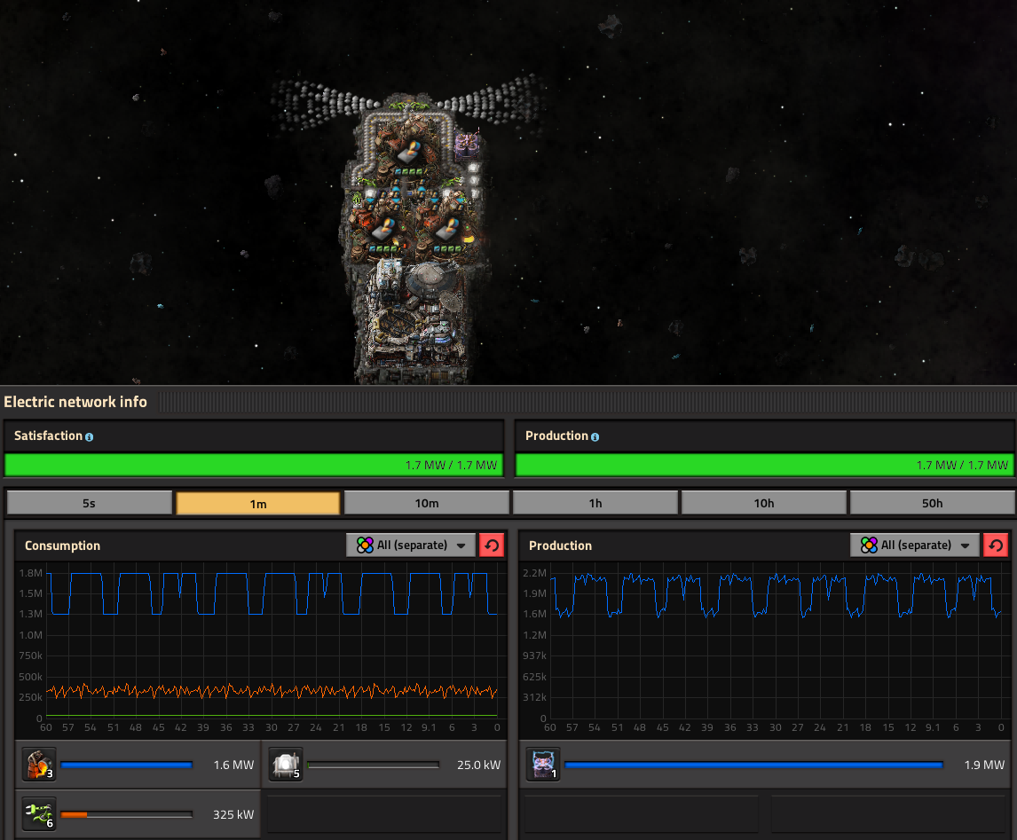This screenshot has height=840, width=1017.
Task: Click the Consumption panel heading
Action: 62,546
